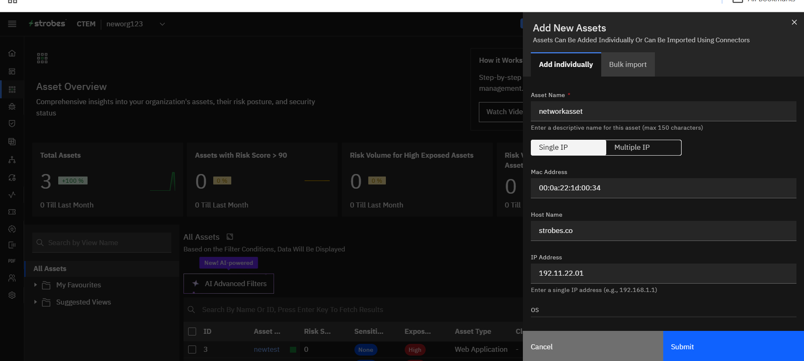The width and height of the screenshot is (804, 361).
Task: Switch to the Multiple IP option
Action: (644, 148)
